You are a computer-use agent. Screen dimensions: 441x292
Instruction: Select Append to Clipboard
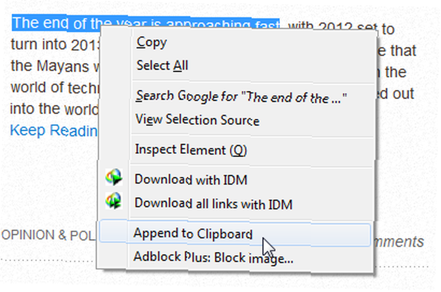tap(235, 233)
